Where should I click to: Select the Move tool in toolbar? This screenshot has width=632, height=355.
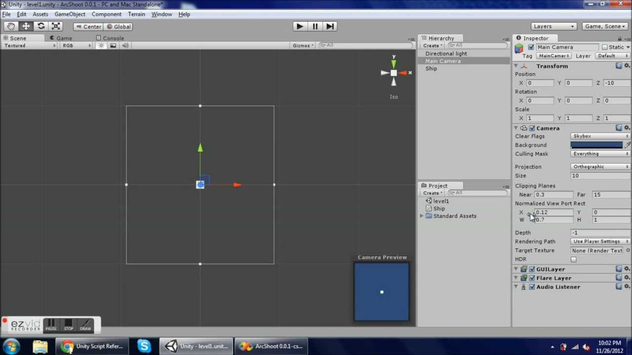pos(26,27)
